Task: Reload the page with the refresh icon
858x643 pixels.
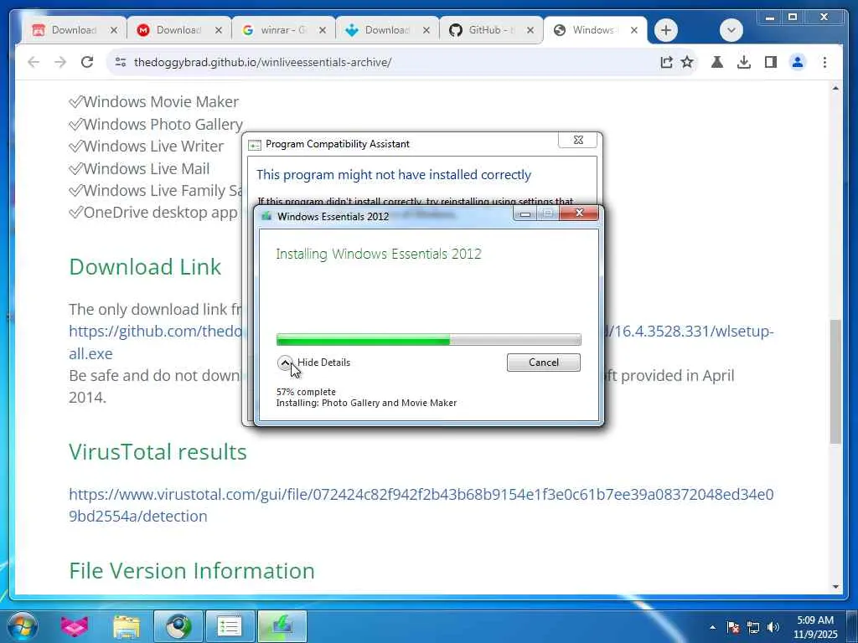Action: tap(87, 62)
